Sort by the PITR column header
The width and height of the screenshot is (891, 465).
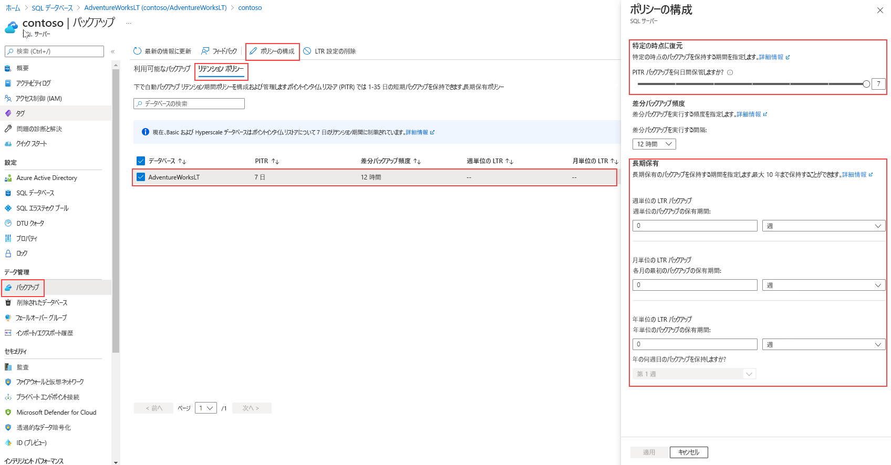tap(267, 161)
